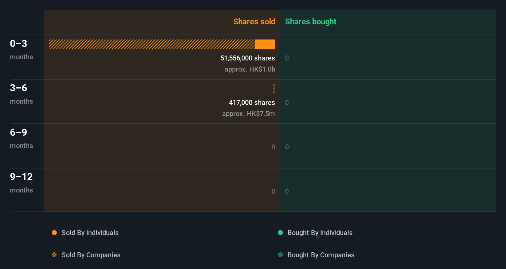Viewport: 506px width, 269px height.
Task: Click the green Bought By Individuals legend dot
Action: point(280,233)
